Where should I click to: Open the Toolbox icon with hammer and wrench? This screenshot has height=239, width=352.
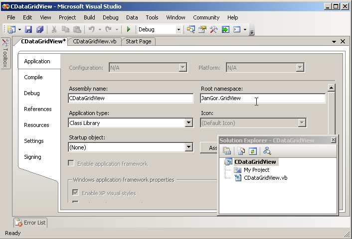(214, 29)
